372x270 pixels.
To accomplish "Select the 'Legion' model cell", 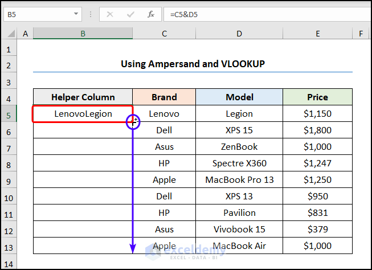I will pos(239,114).
